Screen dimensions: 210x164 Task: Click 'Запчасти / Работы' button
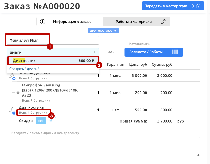click(154, 52)
